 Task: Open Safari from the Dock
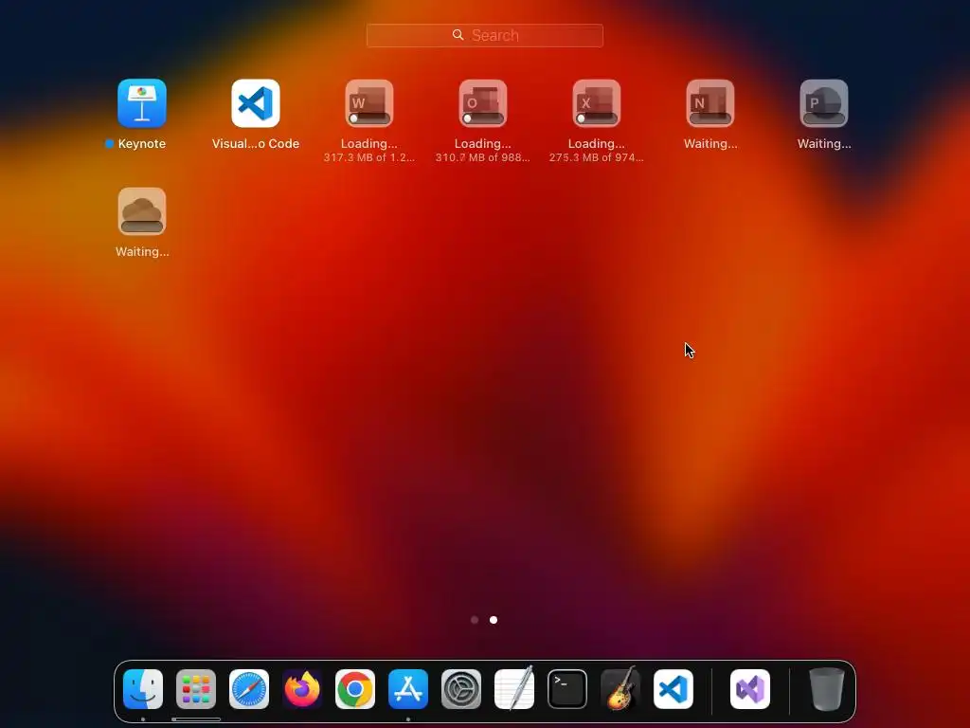click(249, 689)
